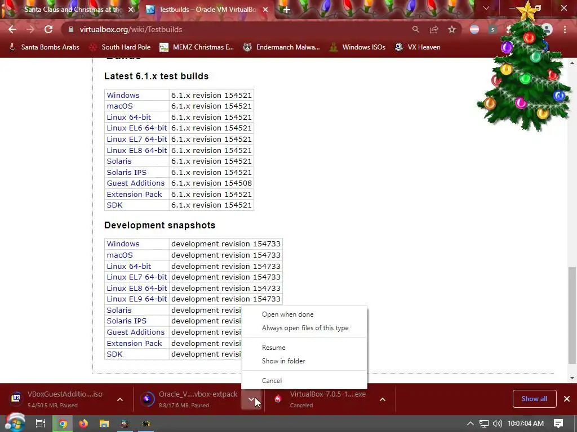Click the scrollbar down arrow
Image resolution: width=577 pixels, height=432 pixels.
[x=572, y=377]
